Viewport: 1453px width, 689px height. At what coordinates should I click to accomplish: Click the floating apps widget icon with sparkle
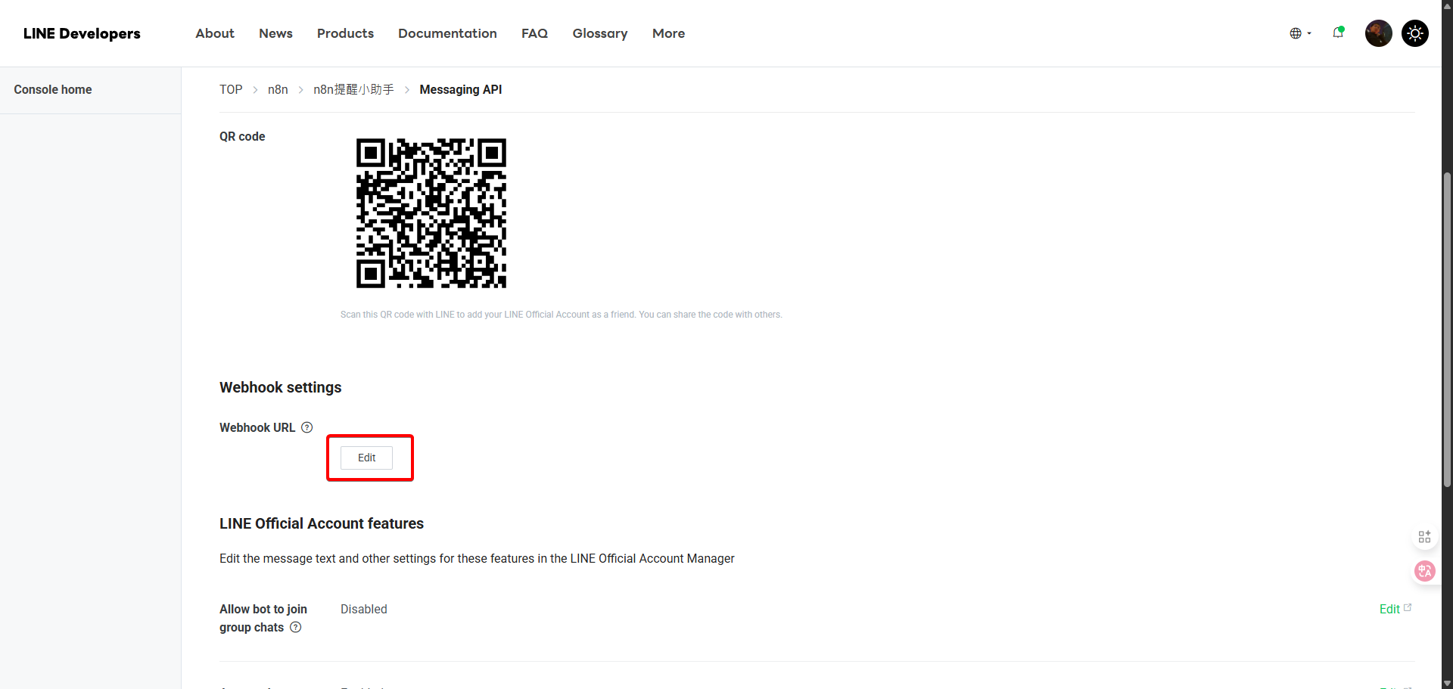[1425, 536]
